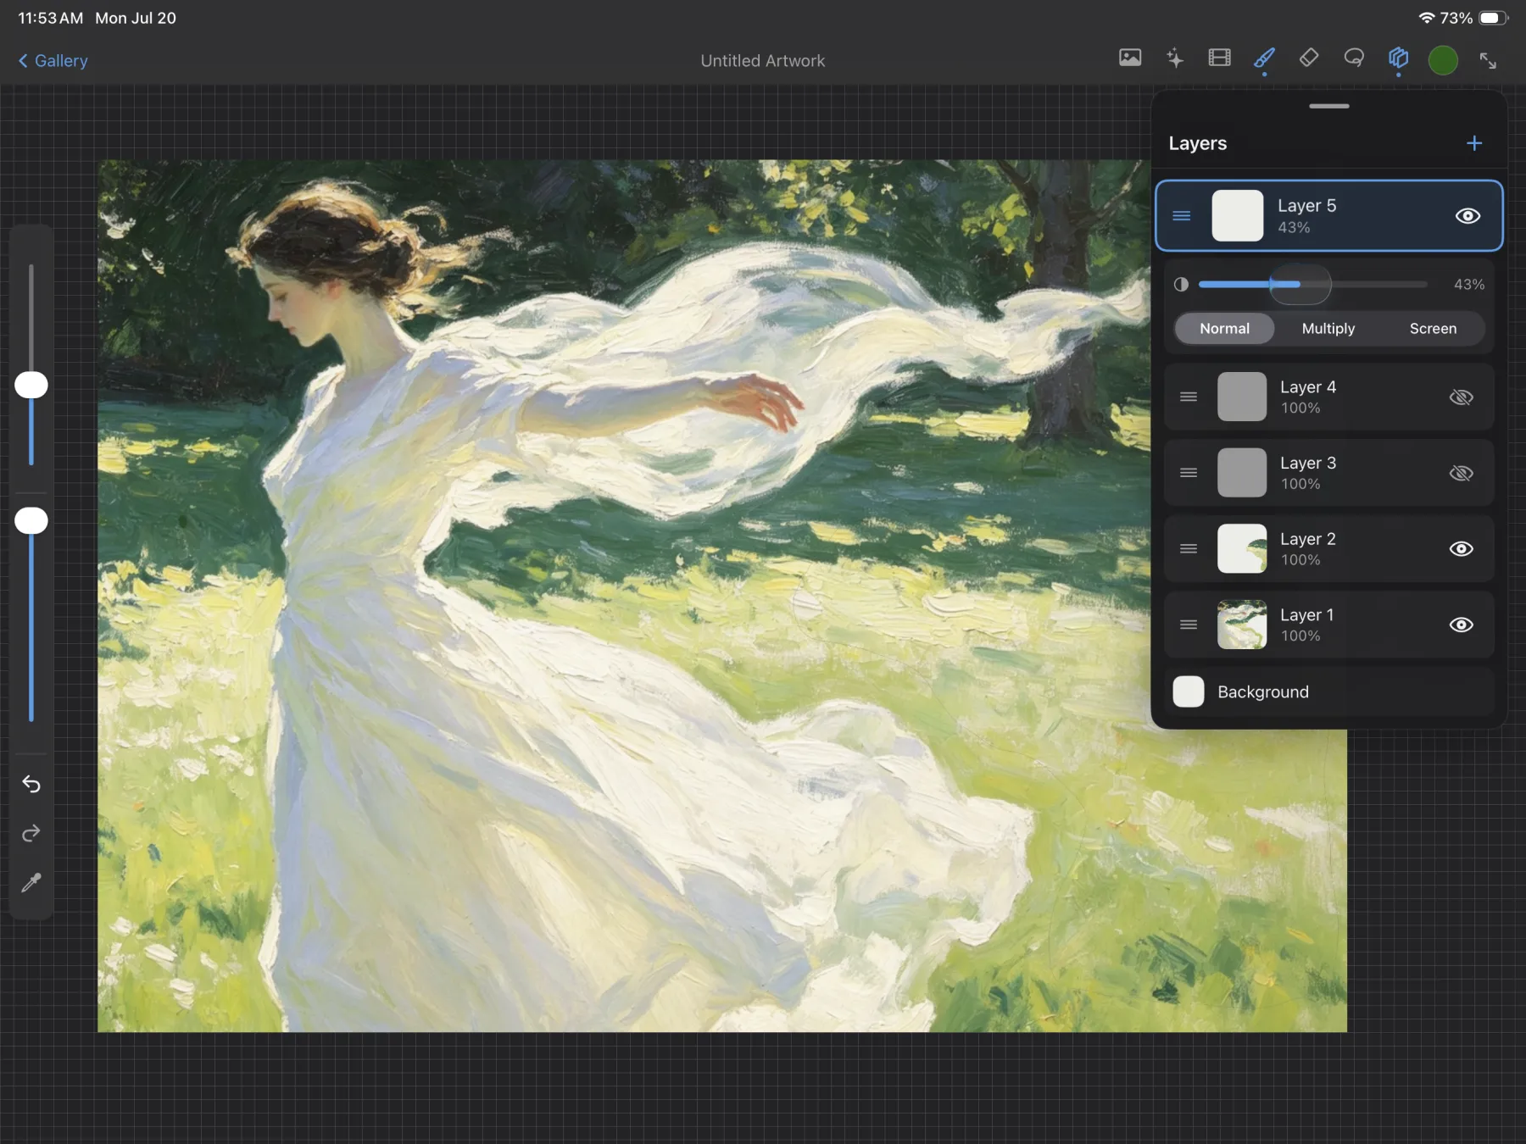The height and width of the screenshot is (1144, 1526).
Task: Click the Wi-Fi status icon
Action: [x=1426, y=18]
